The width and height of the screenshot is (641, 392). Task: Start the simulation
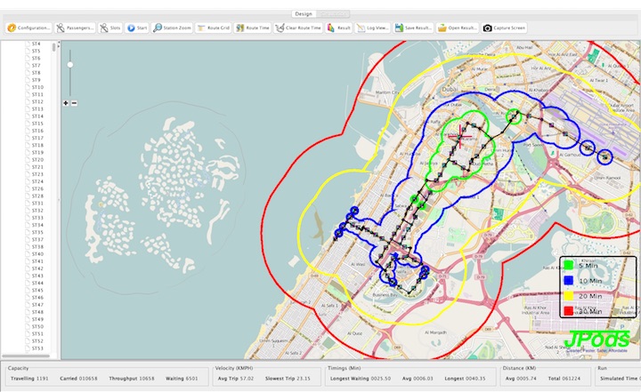pyautogui.click(x=137, y=28)
